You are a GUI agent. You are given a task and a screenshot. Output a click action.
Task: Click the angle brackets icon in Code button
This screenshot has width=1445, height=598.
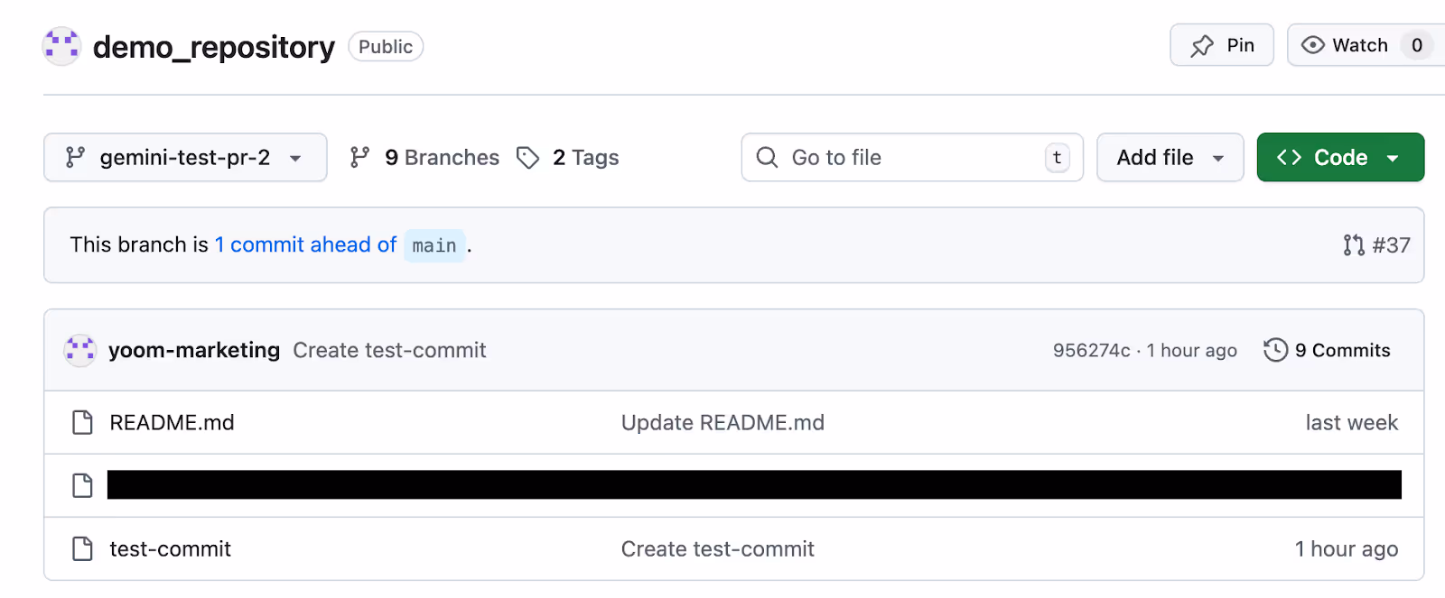(x=1289, y=158)
